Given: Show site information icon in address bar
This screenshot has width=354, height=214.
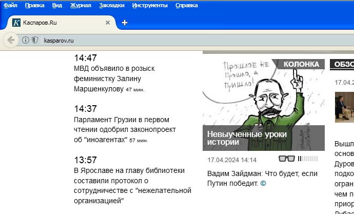Looking at the screenshot, I should [x=26, y=40].
